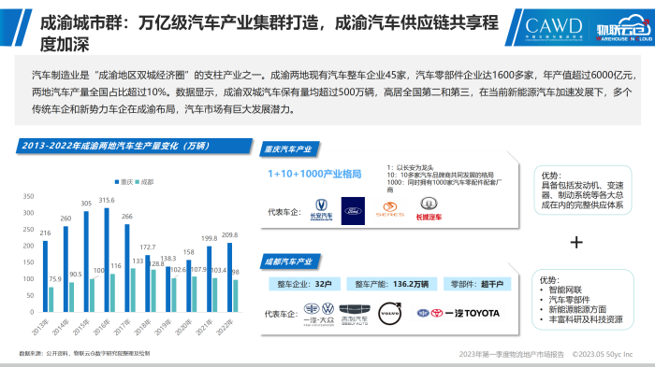Click the 重庆 legend color swatch
This screenshot has height=367, width=655.
tap(117, 182)
